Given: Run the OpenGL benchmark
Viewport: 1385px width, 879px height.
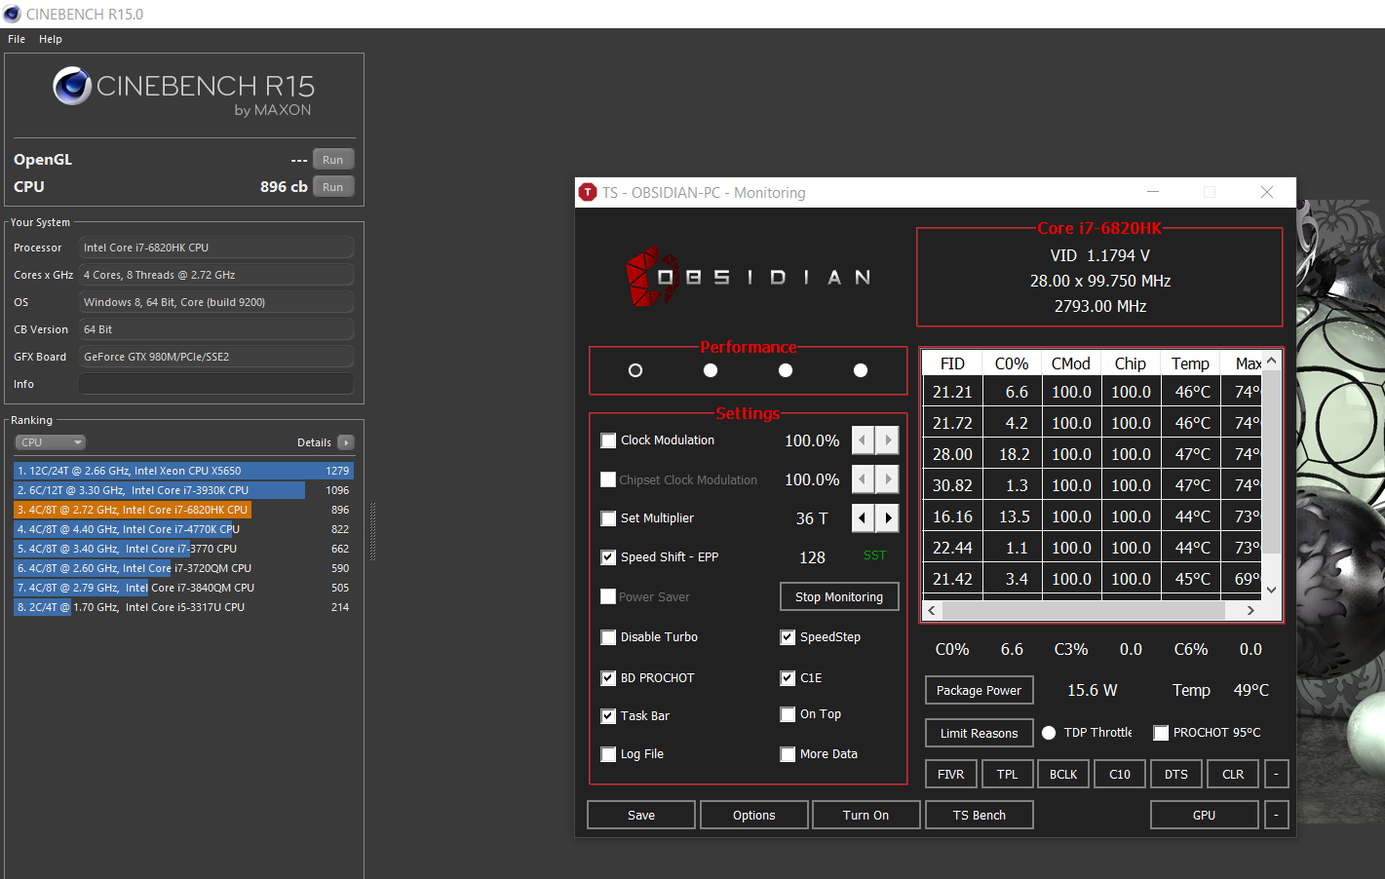Looking at the screenshot, I should coord(333,160).
